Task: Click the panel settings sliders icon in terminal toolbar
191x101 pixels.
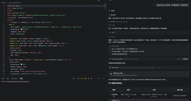Action: (98, 79)
